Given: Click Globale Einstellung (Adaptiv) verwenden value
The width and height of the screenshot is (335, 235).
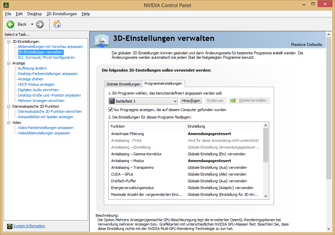Looking at the screenshot, I should (x=220, y=188).
